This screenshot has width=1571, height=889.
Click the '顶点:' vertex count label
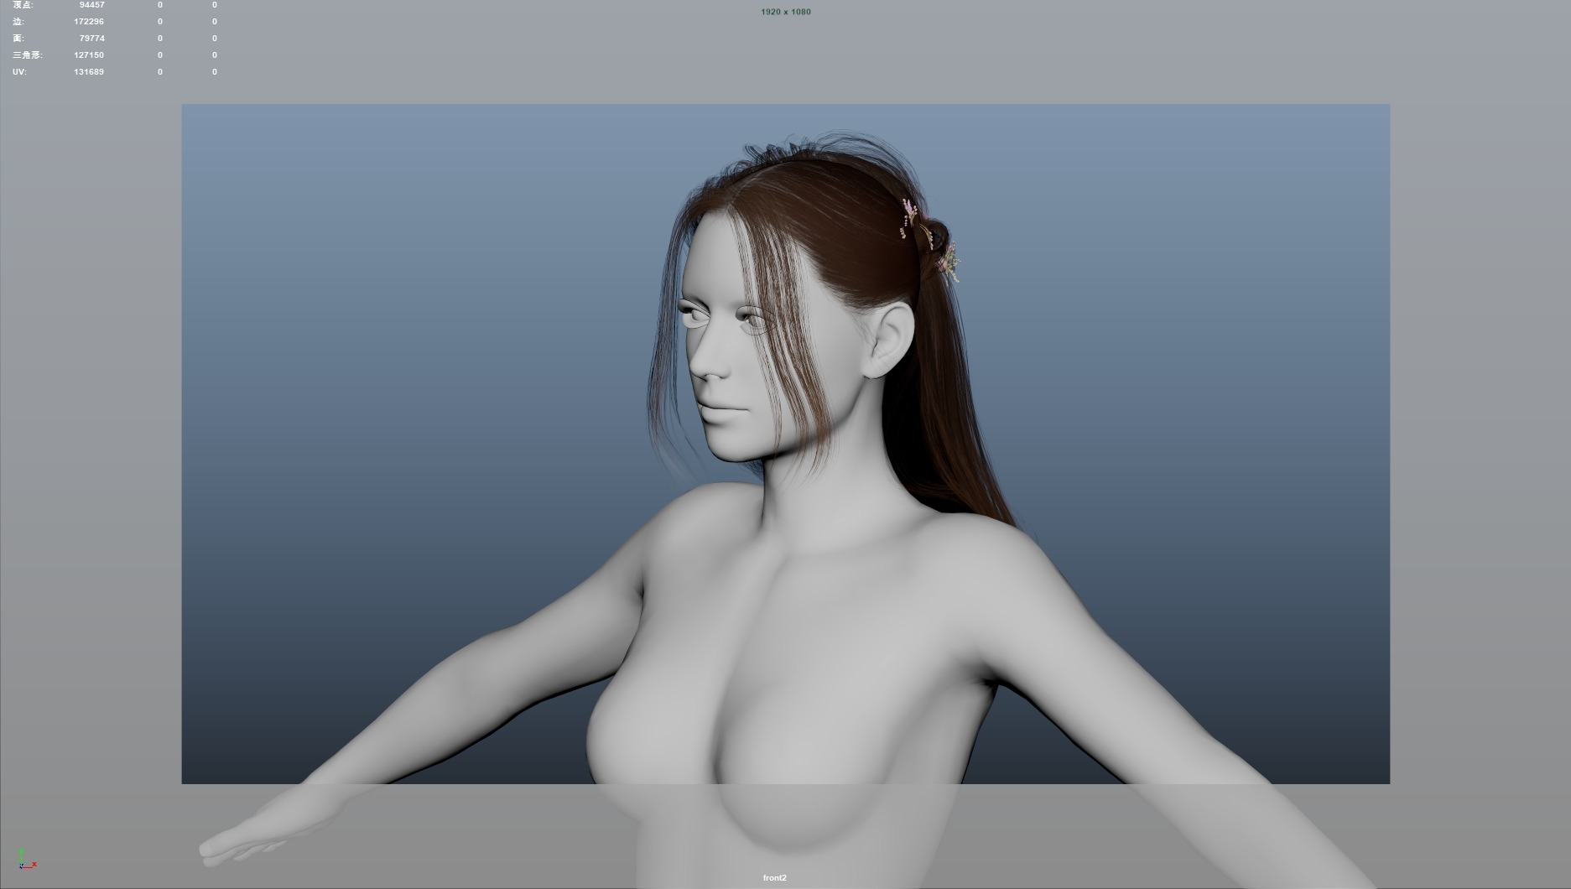coord(23,5)
